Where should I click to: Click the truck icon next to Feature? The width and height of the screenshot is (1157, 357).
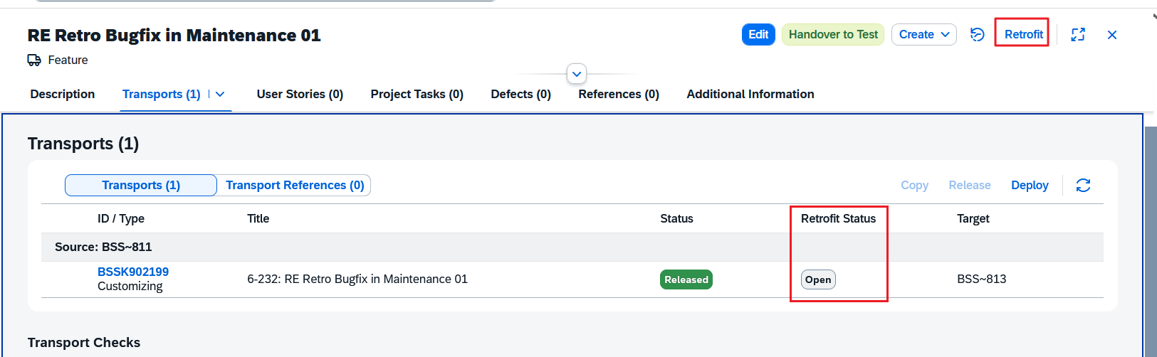click(x=34, y=60)
